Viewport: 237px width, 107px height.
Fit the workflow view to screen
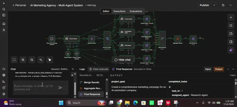[x=14, y=60]
